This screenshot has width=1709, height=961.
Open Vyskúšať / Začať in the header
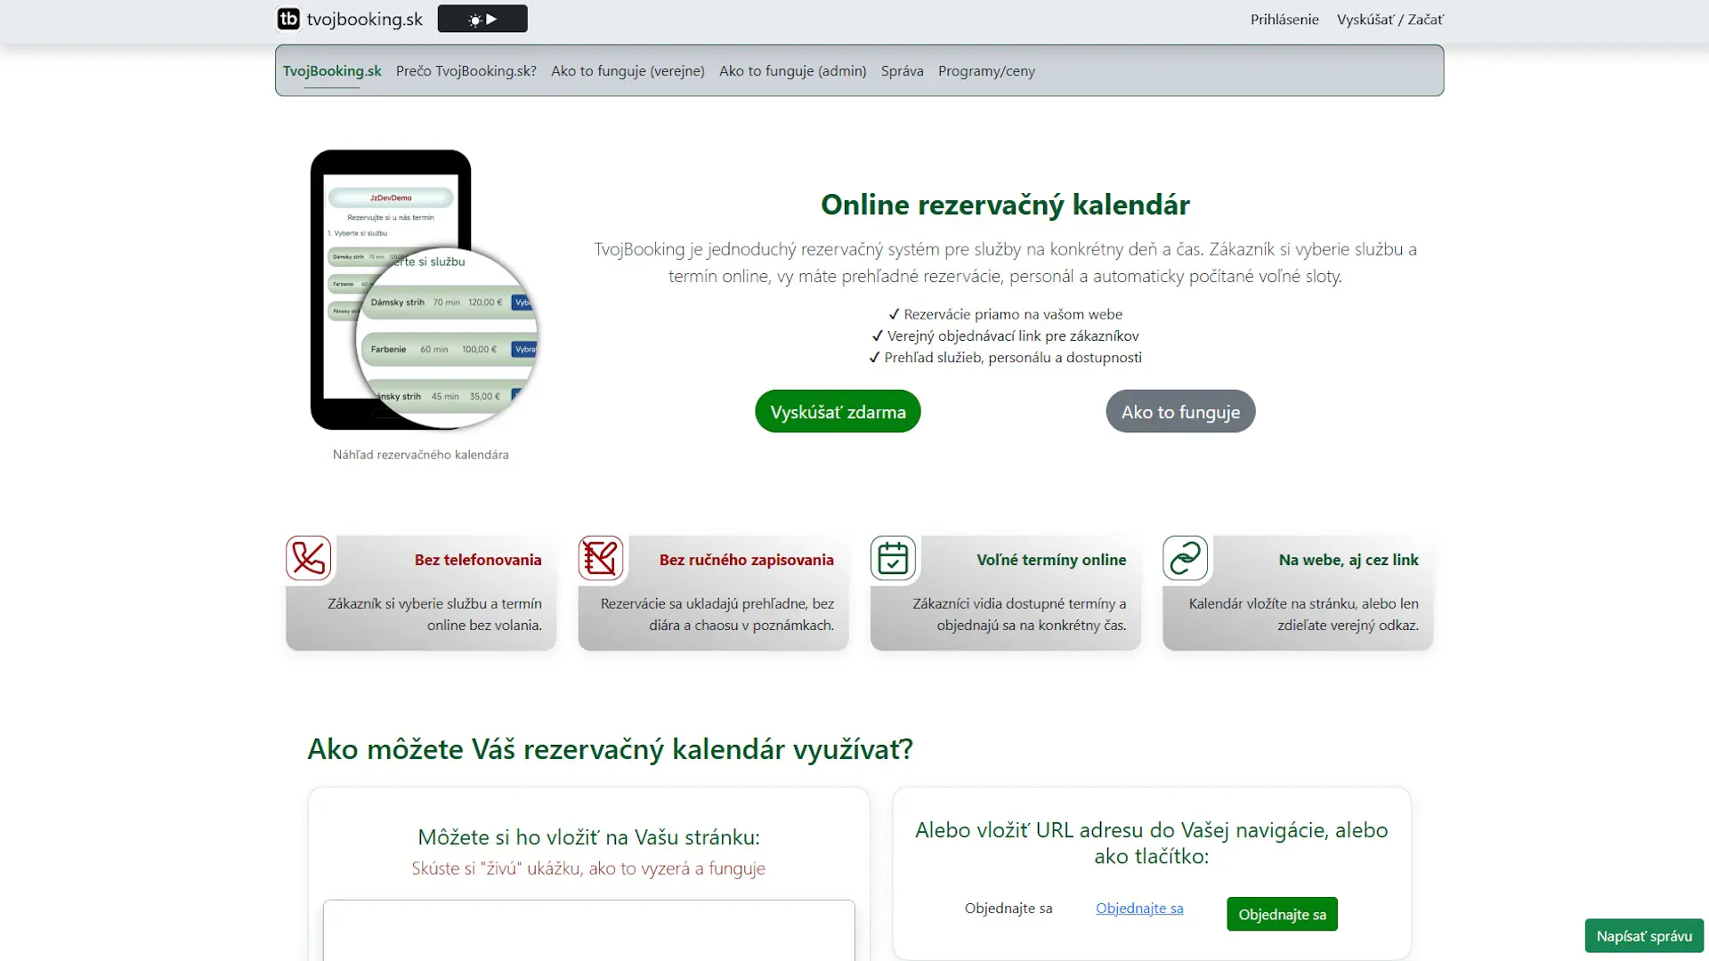tap(1389, 19)
